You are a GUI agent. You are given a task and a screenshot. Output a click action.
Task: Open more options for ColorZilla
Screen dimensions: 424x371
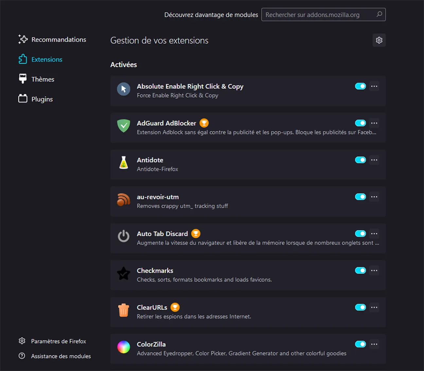coord(374,344)
